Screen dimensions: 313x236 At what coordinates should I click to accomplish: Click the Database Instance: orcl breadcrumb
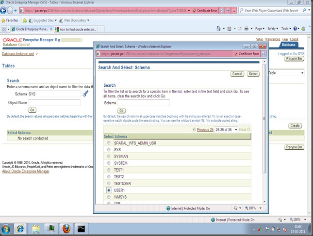(x=18, y=54)
